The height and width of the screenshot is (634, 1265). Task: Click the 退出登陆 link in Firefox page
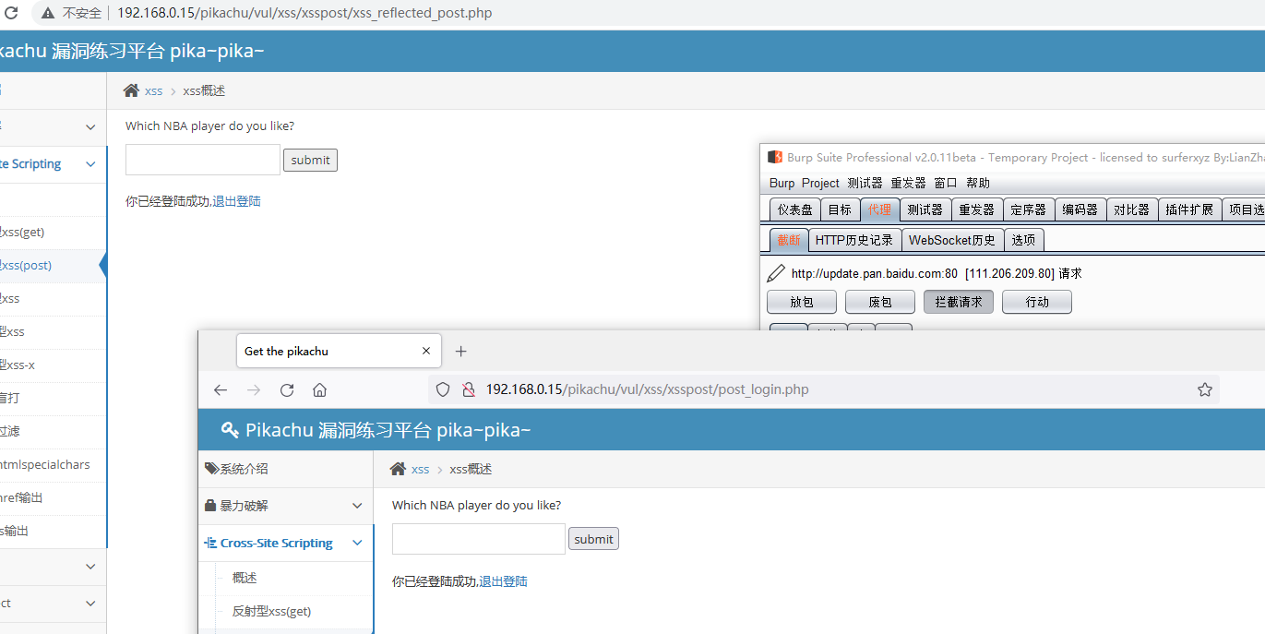click(x=503, y=581)
